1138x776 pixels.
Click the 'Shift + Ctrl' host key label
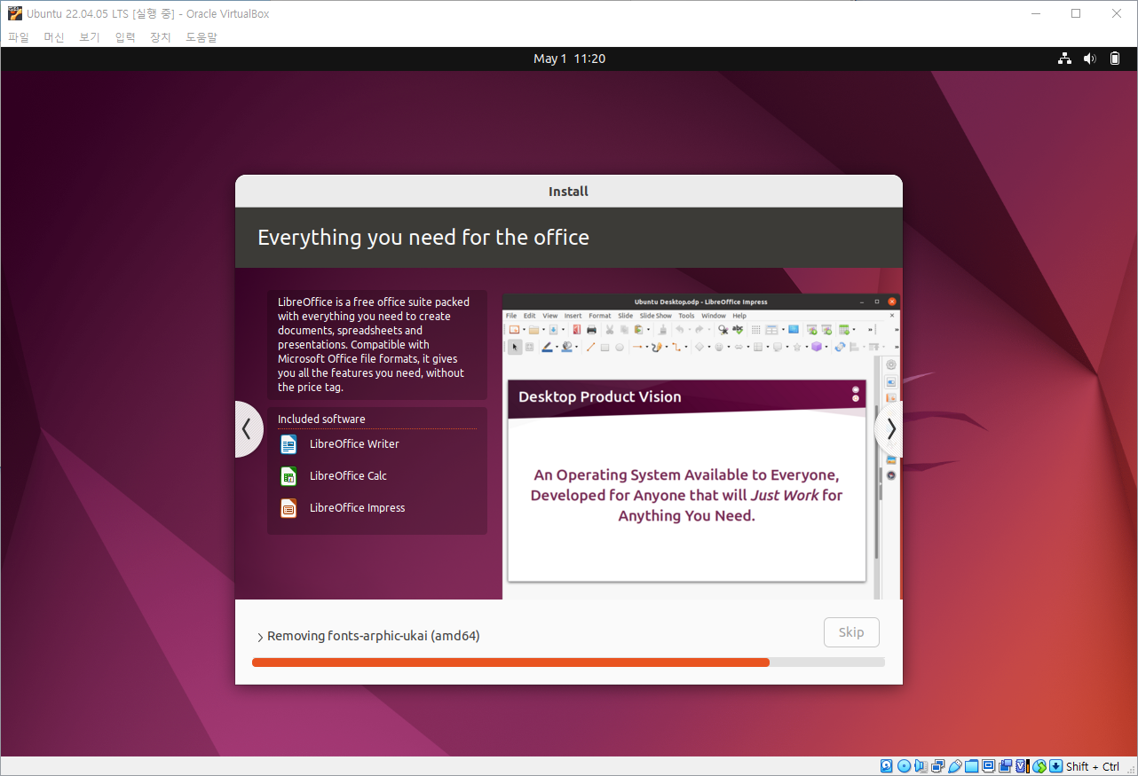point(1093,767)
